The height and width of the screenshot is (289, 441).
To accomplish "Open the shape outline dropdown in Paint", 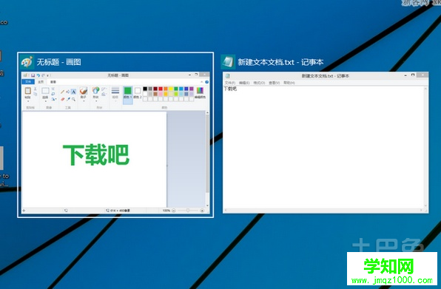I will coord(104,89).
